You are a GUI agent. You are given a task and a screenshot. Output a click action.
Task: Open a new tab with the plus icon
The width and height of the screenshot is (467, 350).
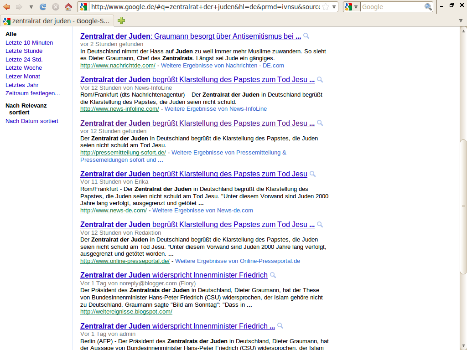click(121, 20)
